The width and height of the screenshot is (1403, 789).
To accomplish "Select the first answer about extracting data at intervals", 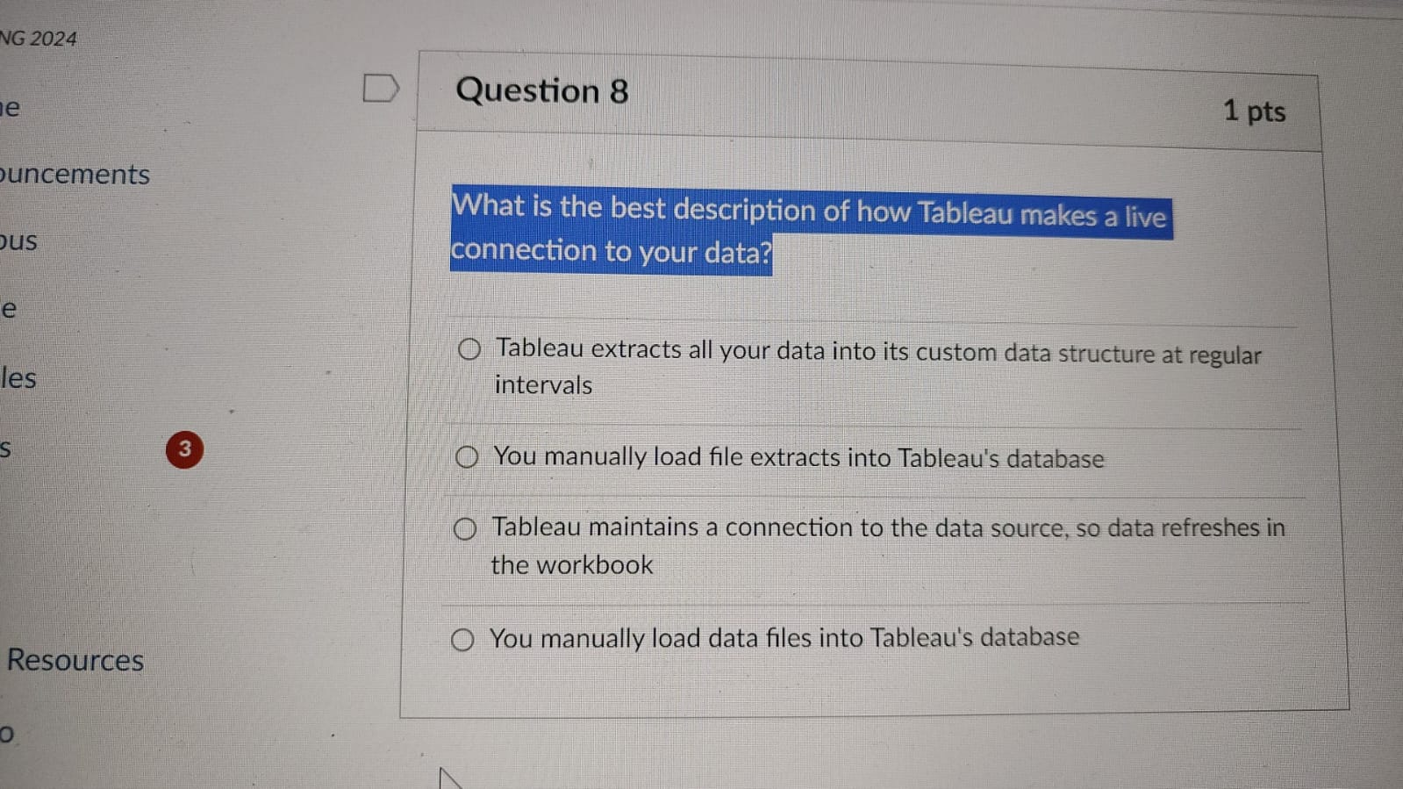I will pyautogui.click(x=469, y=349).
